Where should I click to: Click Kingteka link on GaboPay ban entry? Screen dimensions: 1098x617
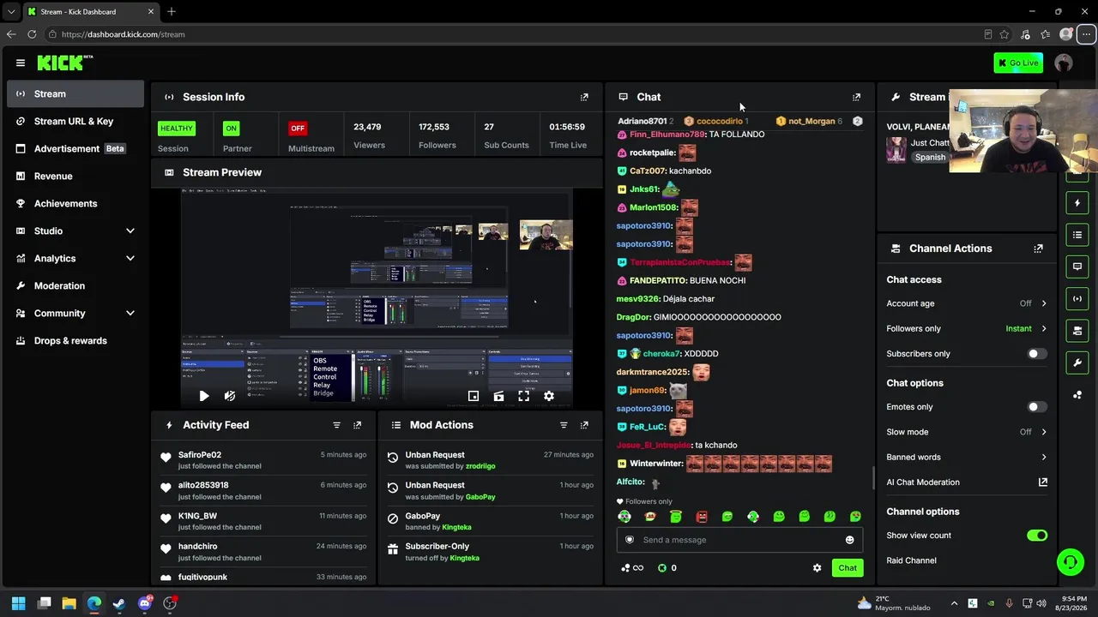457,527
